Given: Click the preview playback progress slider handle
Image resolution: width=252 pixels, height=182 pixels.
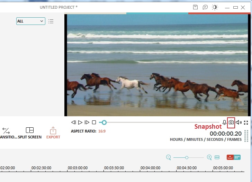Looking at the screenshot, I should coord(104,122).
